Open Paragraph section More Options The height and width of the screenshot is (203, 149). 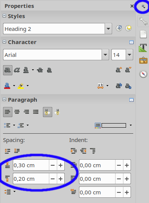point(132,100)
